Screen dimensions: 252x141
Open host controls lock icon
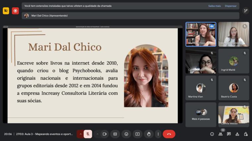click(246, 134)
